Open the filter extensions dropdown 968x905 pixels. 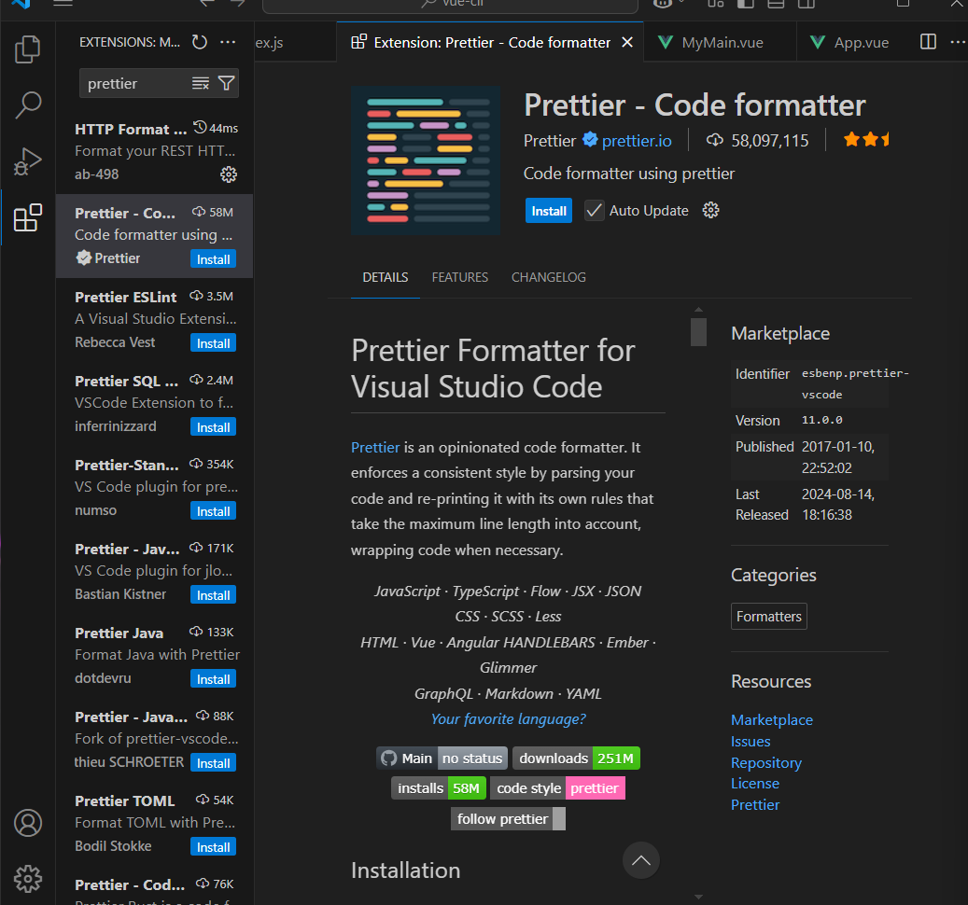(226, 84)
